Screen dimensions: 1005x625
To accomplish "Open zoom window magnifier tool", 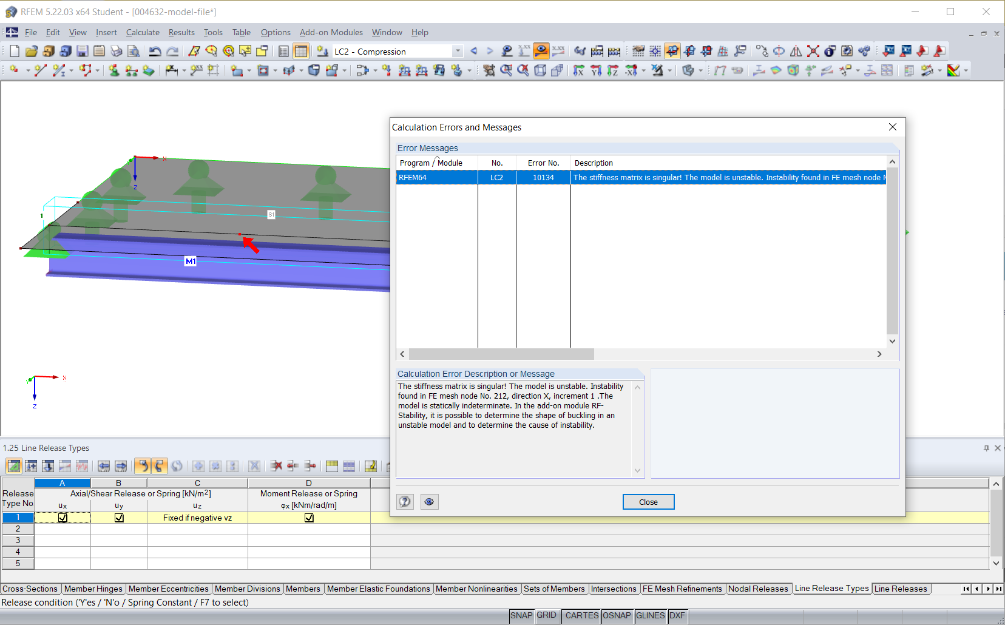I will coord(506,71).
